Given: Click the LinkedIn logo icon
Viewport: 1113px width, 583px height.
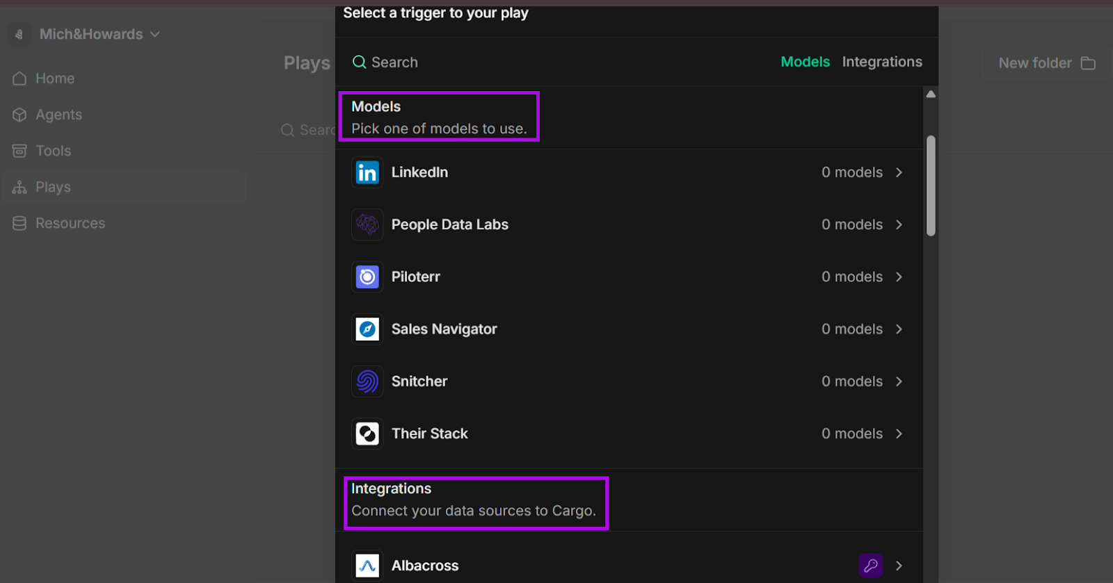Looking at the screenshot, I should (x=367, y=172).
